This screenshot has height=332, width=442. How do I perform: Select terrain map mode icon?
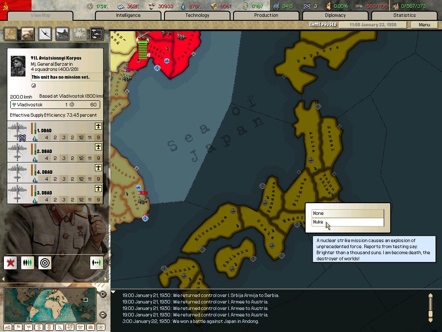(8, 328)
